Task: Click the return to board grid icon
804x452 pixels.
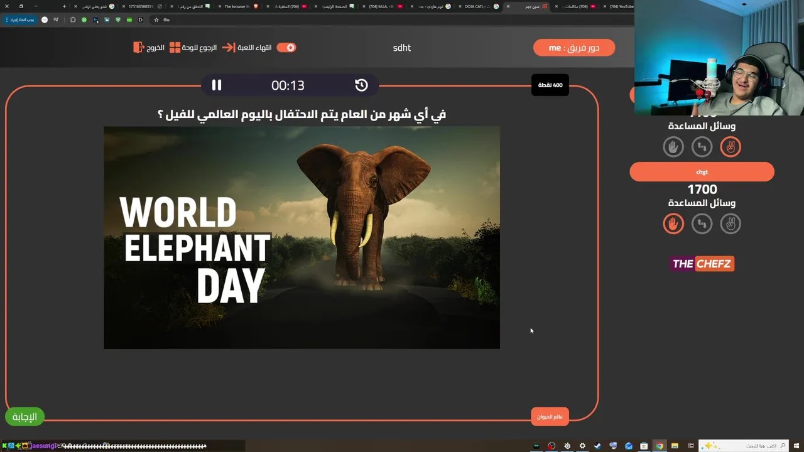Action: click(175, 48)
